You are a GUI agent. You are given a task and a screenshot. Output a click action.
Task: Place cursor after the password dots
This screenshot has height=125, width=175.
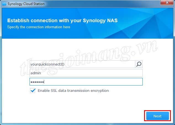[x=44, y=82]
